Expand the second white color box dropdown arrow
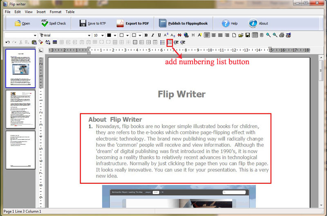 pos(140,35)
